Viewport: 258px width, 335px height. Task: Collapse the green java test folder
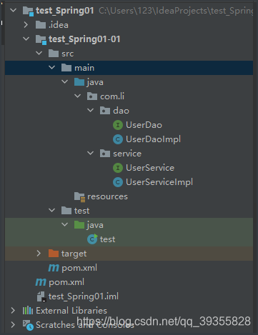click(65, 224)
